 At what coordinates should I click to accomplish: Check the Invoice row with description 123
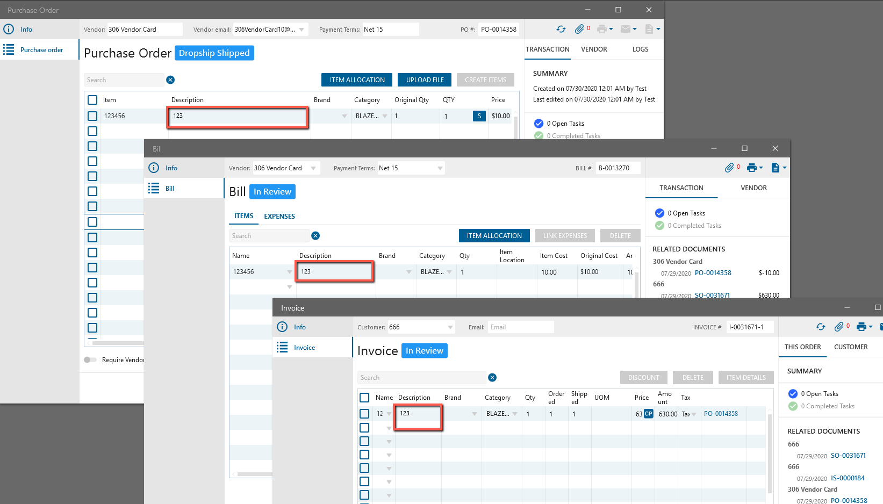pyautogui.click(x=364, y=414)
